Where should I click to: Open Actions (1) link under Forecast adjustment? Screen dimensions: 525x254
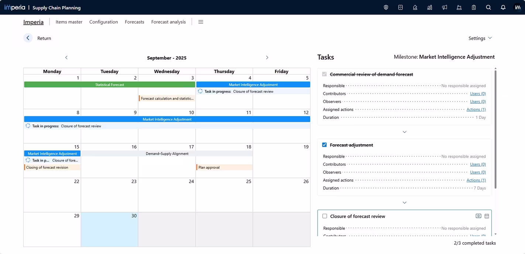(x=476, y=180)
